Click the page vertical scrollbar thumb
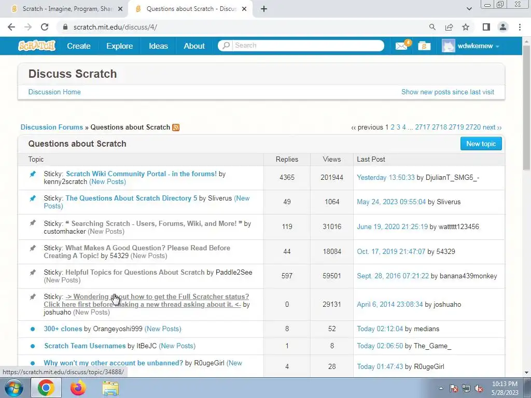This screenshot has height=398, width=531. pos(527,107)
